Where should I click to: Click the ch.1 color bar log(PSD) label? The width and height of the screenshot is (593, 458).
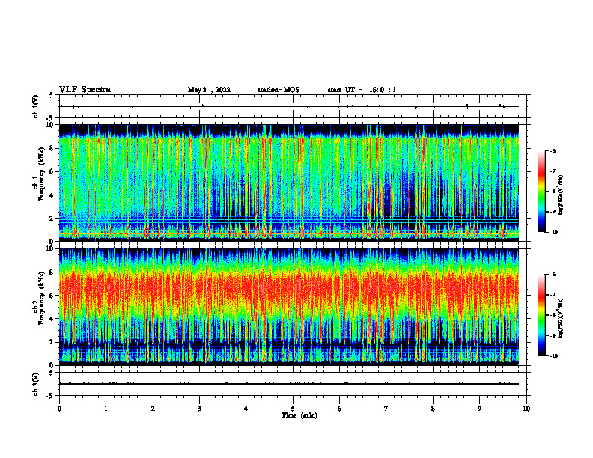[x=560, y=195]
